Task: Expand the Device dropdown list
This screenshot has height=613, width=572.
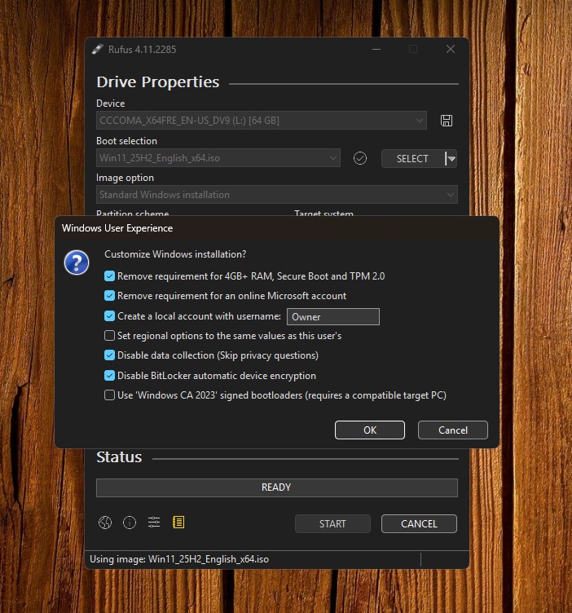Action: pos(419,121)
